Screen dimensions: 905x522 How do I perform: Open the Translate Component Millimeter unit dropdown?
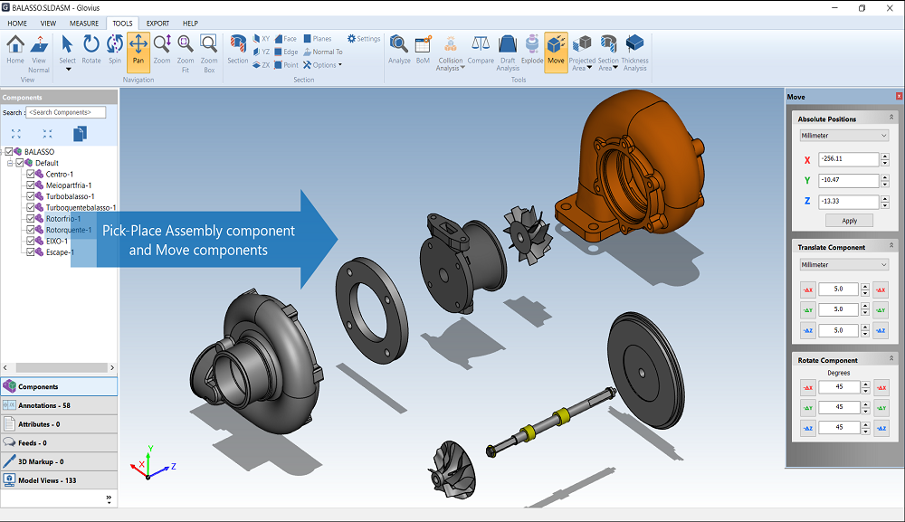coord(843,265)
